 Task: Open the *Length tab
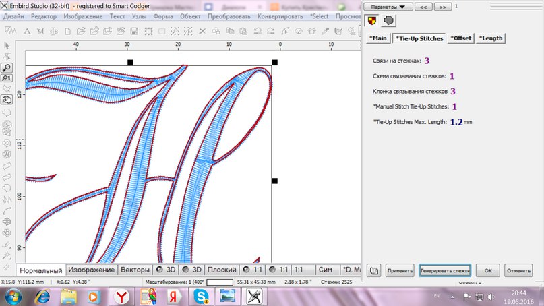[491, 38]
